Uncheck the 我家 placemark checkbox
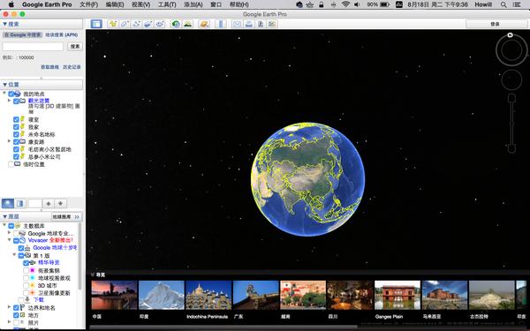 (x=16, y=127)
